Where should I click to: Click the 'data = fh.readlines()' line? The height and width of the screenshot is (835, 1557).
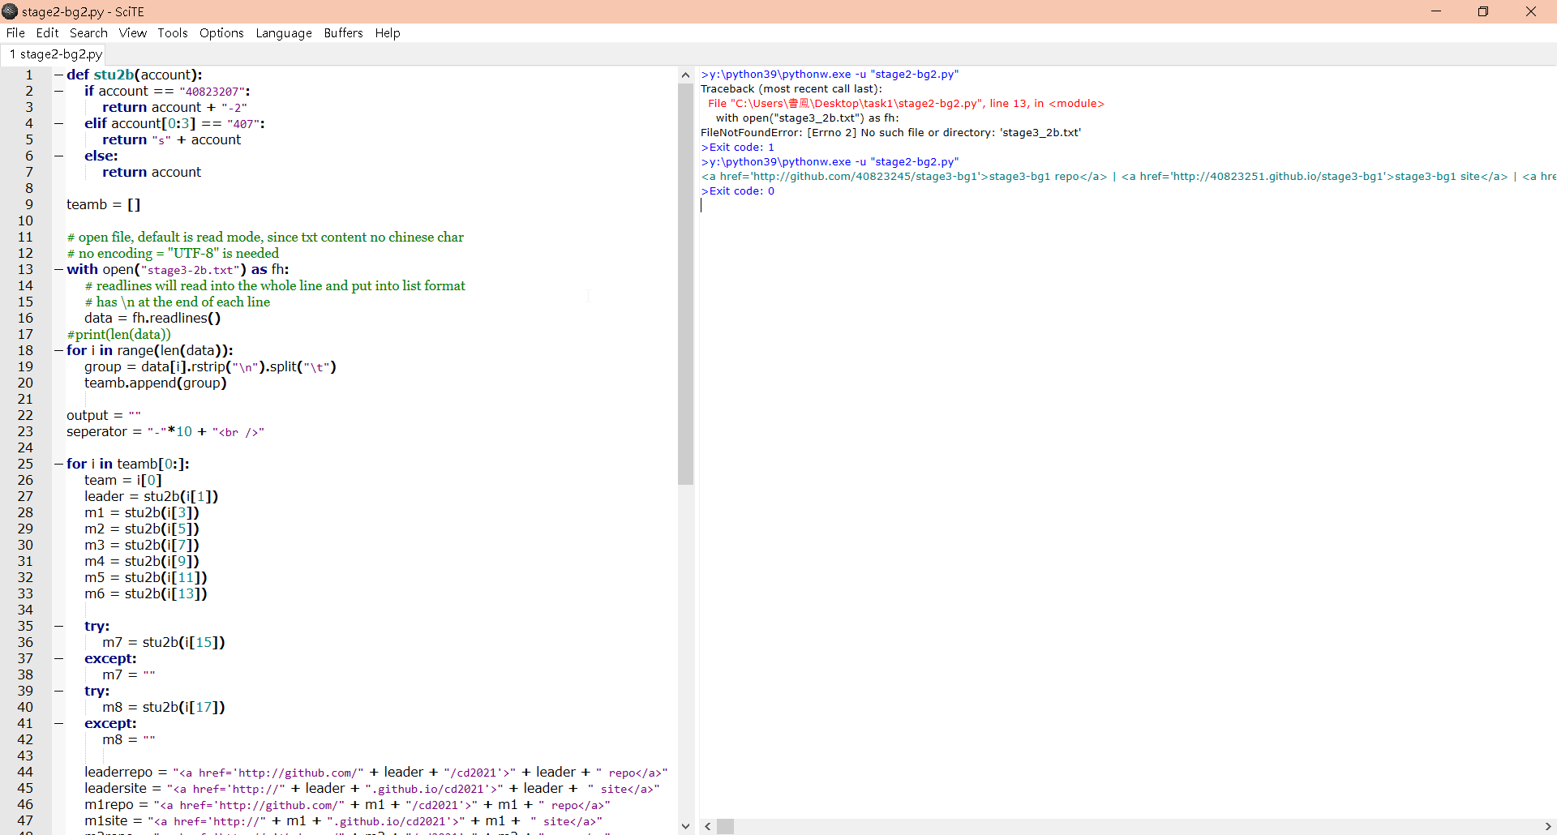[152, 318]
